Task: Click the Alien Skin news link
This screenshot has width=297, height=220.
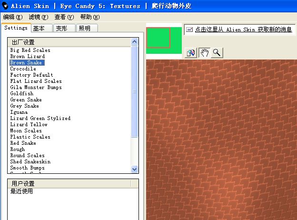Action: pos(243,30)
